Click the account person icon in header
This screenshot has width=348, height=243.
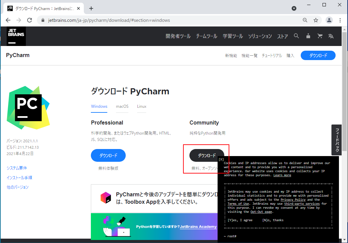point(308,36)
